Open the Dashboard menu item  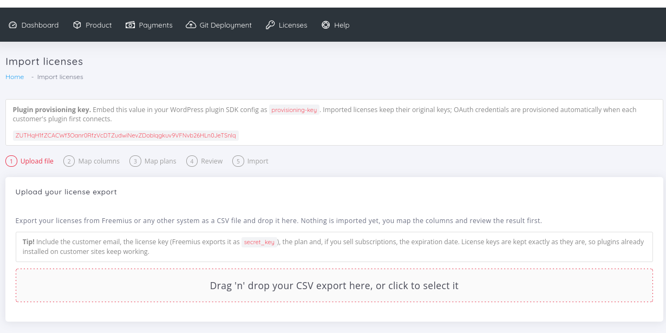click(34, 25)
